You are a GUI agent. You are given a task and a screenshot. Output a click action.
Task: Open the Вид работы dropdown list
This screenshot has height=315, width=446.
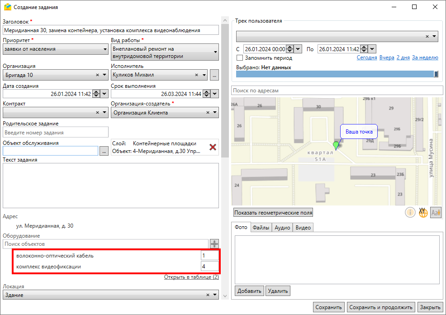(x=215, y=52)
